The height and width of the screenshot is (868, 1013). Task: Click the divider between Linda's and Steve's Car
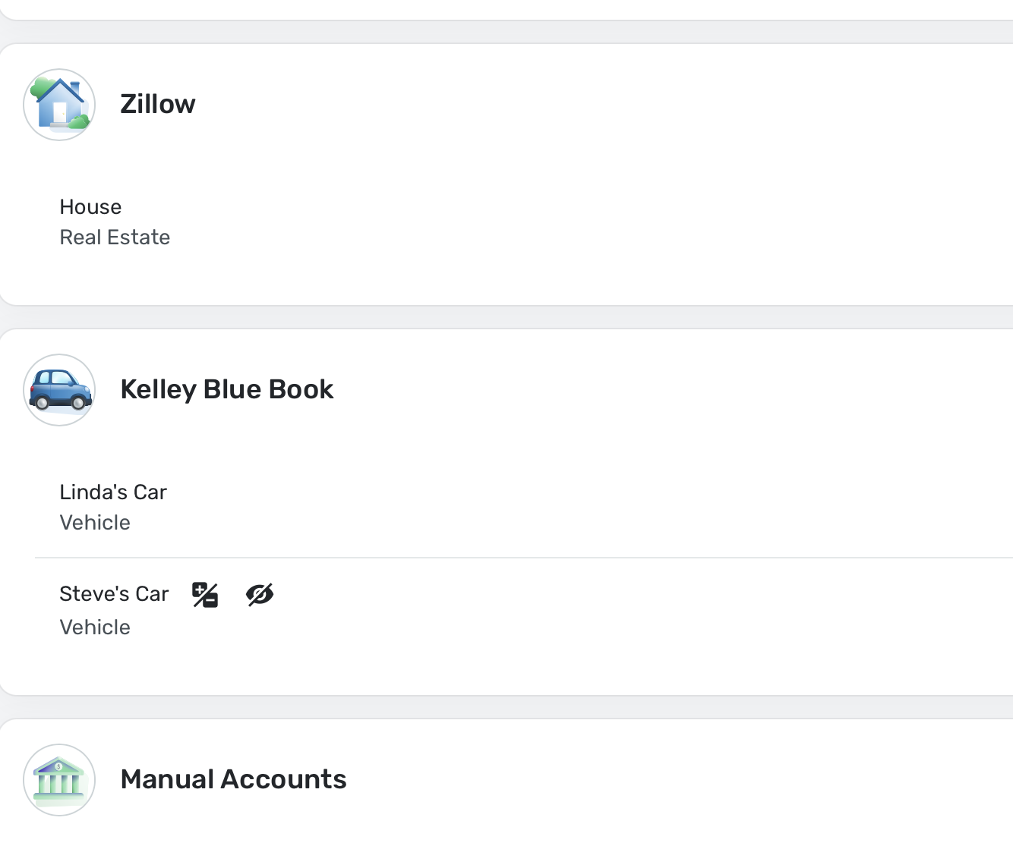click(524, 558)
